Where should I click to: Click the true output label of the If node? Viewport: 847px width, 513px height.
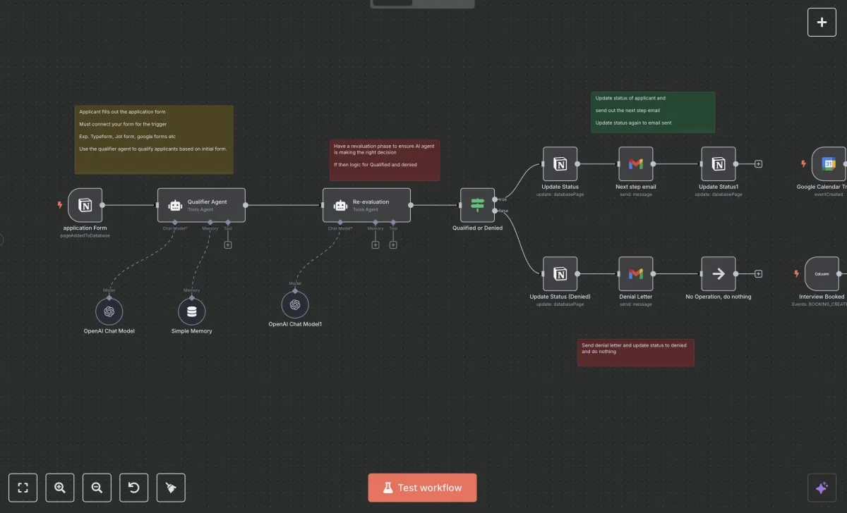tap(503, 199)
